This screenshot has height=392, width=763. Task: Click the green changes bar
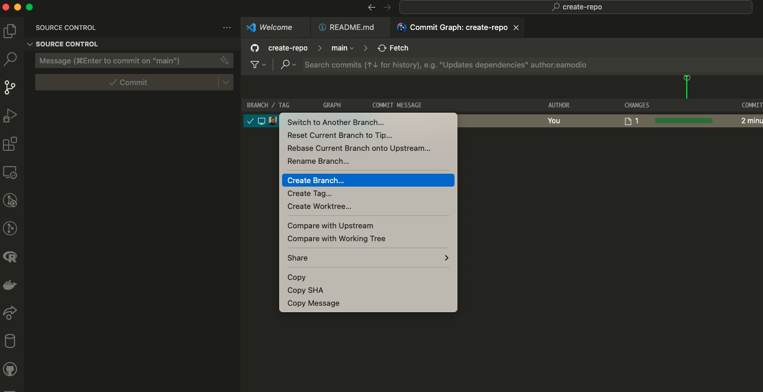683,121
